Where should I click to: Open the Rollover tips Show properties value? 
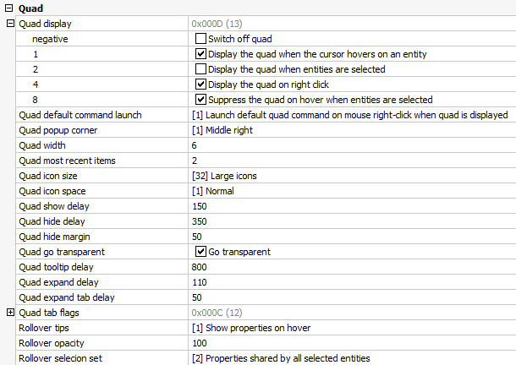(x=352, y=328)
